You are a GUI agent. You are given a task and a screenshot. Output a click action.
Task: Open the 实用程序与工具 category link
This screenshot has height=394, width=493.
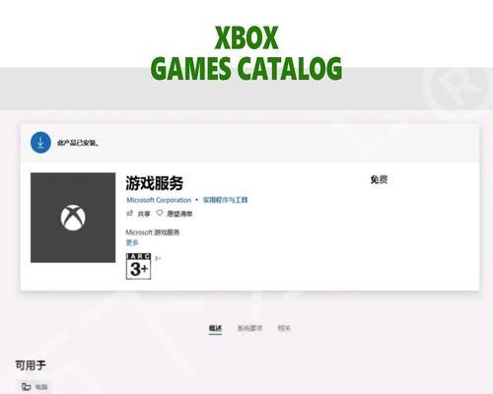225,200
